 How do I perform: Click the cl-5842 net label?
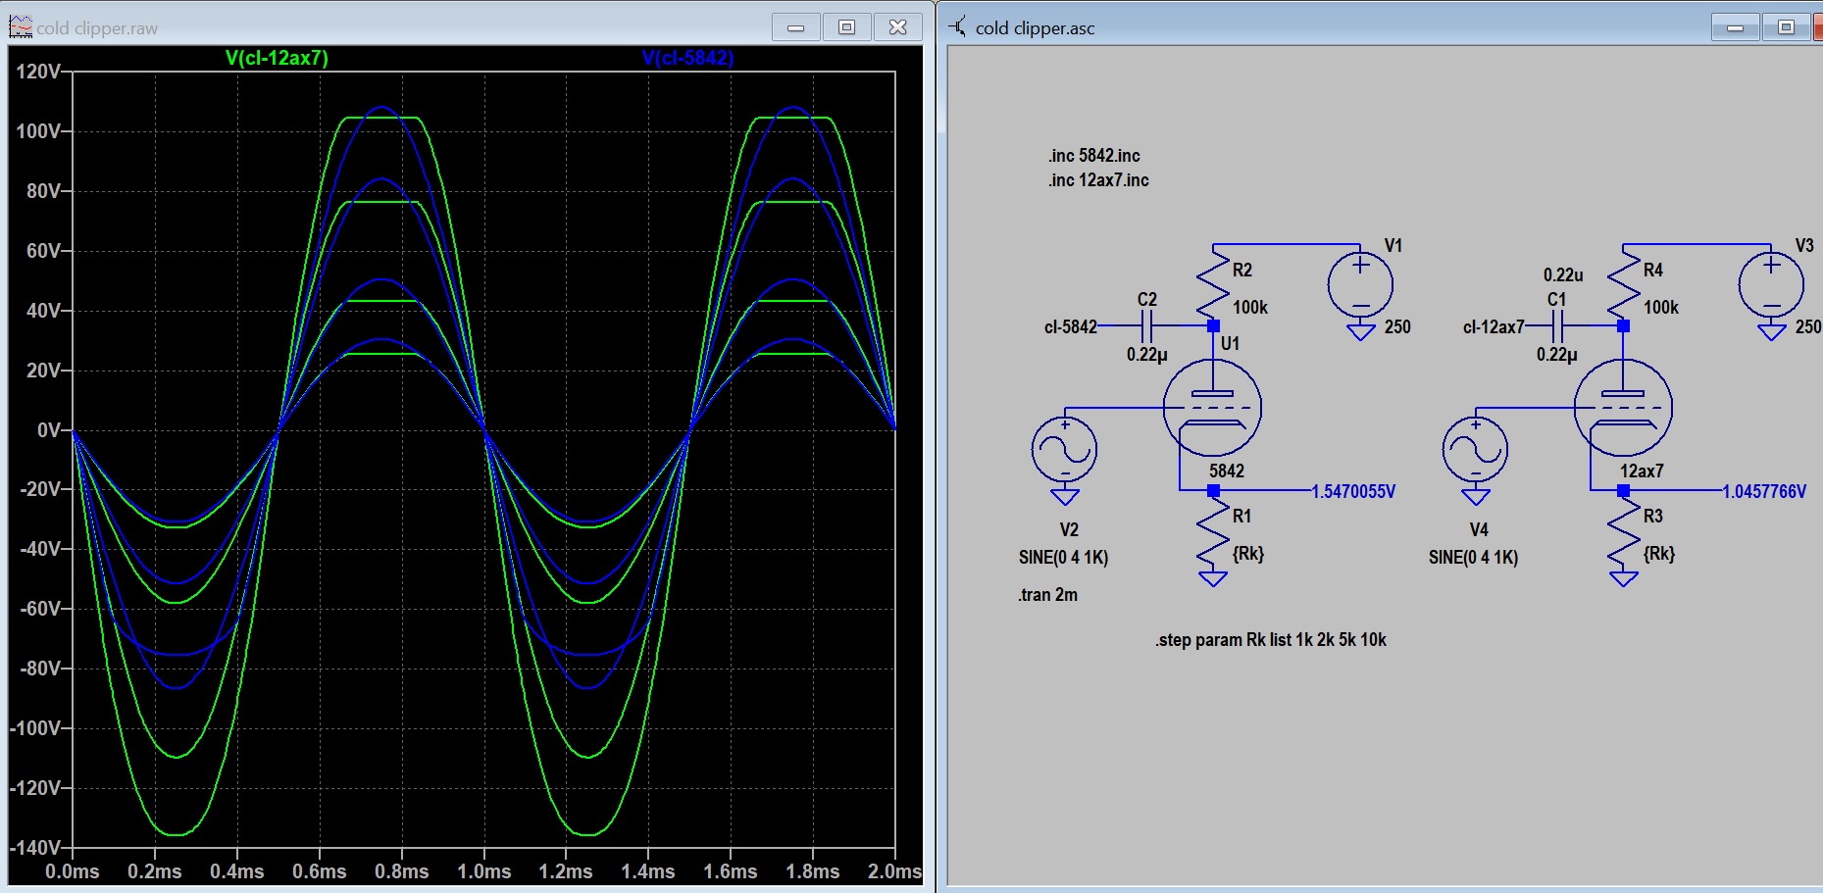pyautogui.click(x=1070, y=326)
